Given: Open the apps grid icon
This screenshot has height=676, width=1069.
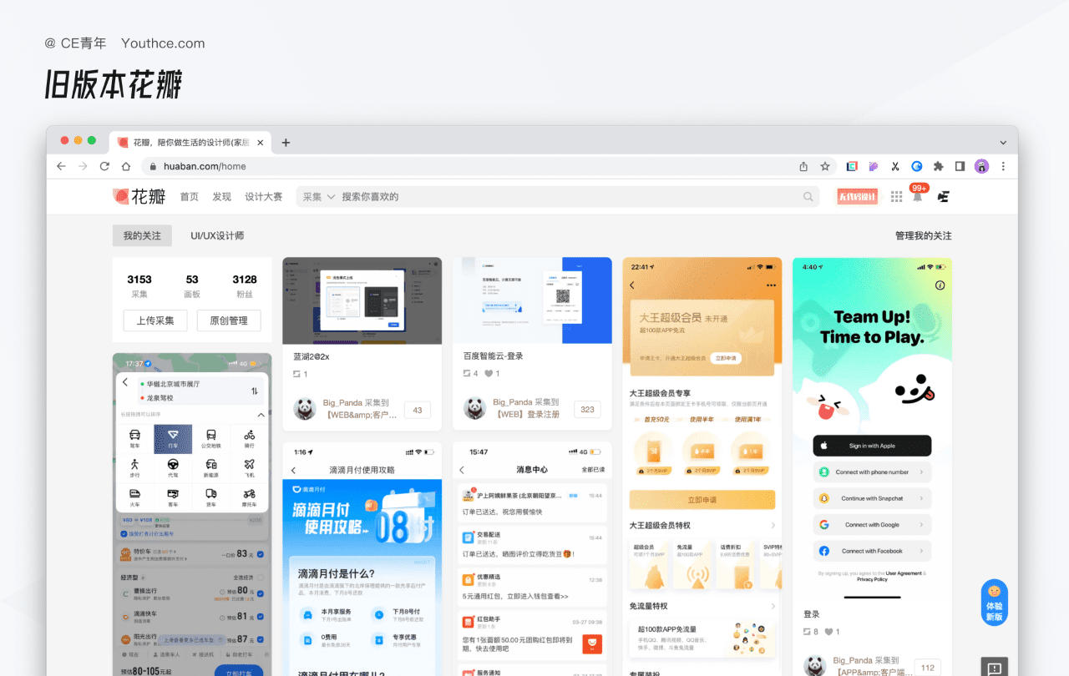Looking at the screenshot, I should pos(896,197).
